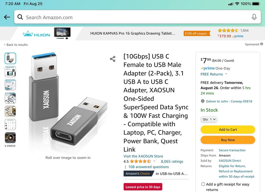Type in the Search Amazon.com field
Screen dimensions: 265x192
(133, 17)
